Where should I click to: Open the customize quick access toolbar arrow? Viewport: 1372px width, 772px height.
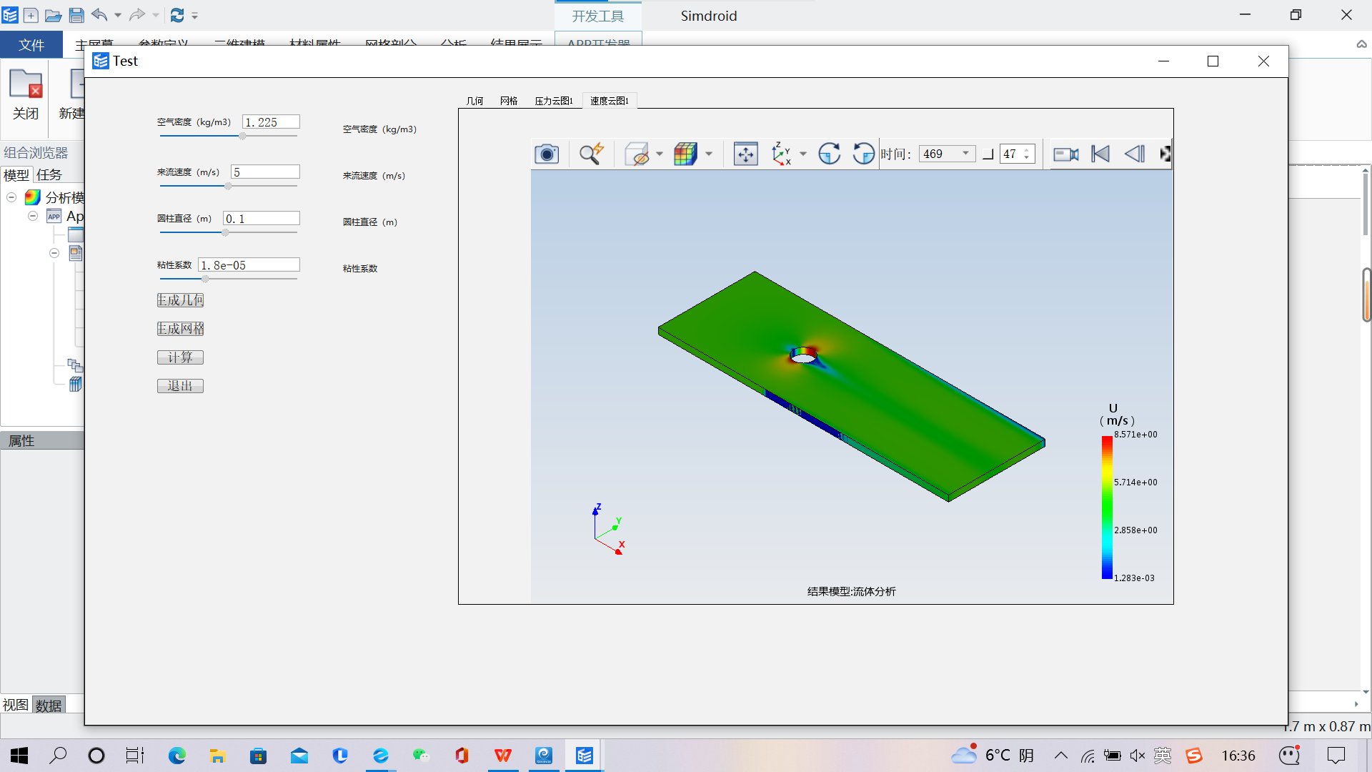pos(195,15)
